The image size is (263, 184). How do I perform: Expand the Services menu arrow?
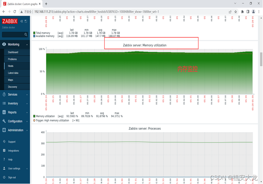27,95
